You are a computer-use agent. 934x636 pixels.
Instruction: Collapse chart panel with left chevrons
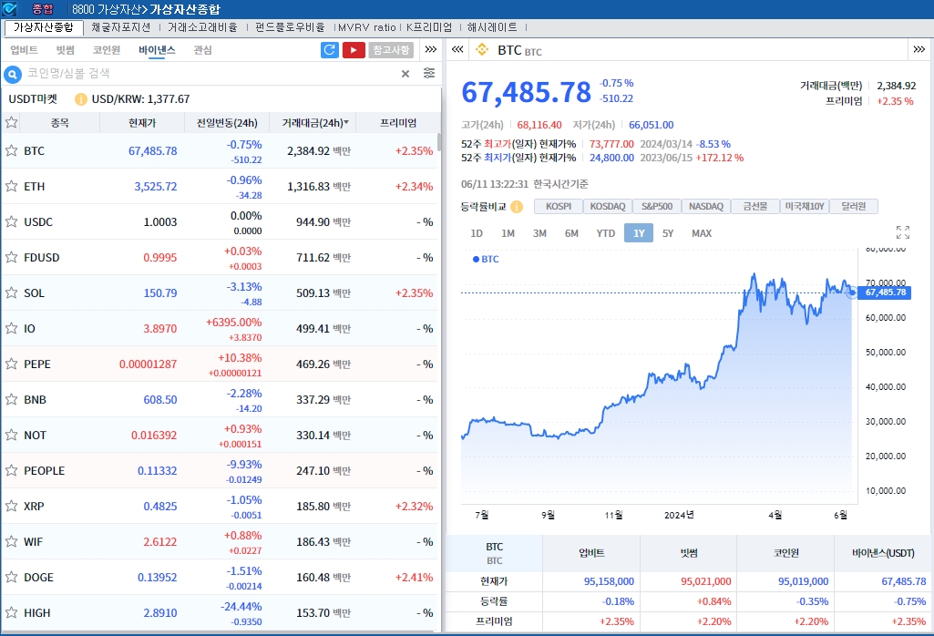coord(457,49)
